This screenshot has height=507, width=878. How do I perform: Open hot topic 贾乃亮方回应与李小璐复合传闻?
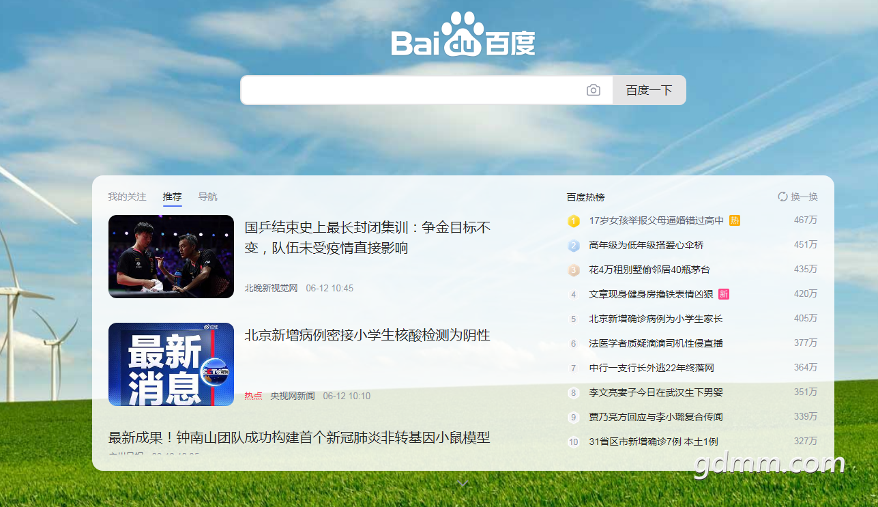tap(656, 417)
